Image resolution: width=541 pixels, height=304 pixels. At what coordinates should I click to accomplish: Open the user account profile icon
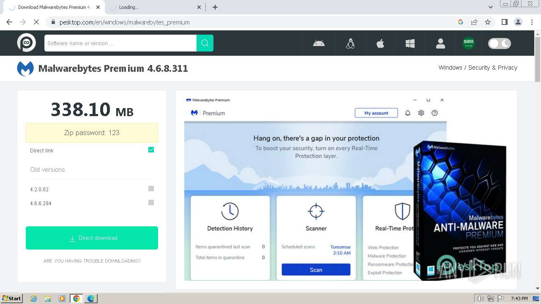pos(440,43)
